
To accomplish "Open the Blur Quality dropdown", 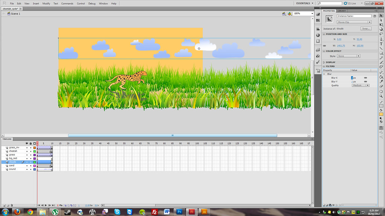I will (361, 85).
